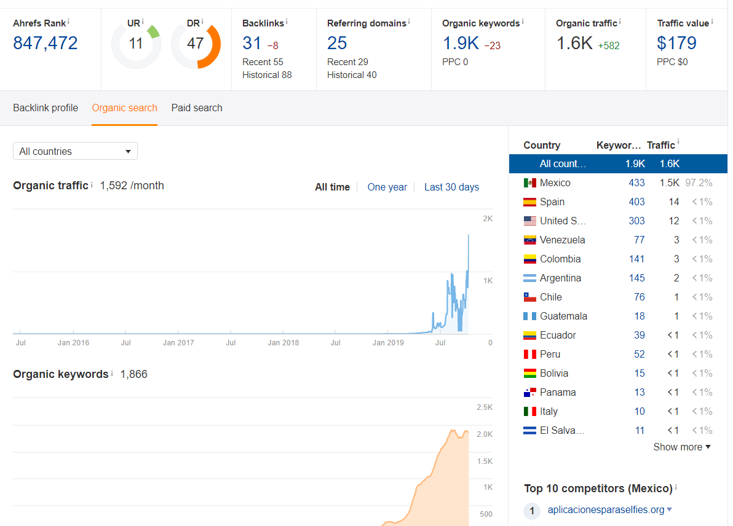Click the Referring domains info icon
This screenshot has width=733, height=526.
pos(409,21)
